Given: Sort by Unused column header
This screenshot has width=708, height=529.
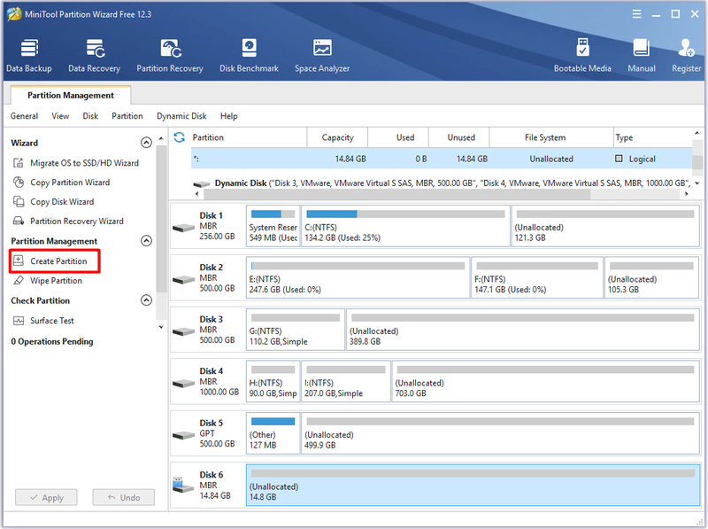Looking at the screenshot, I should click(x=459, y=137).
